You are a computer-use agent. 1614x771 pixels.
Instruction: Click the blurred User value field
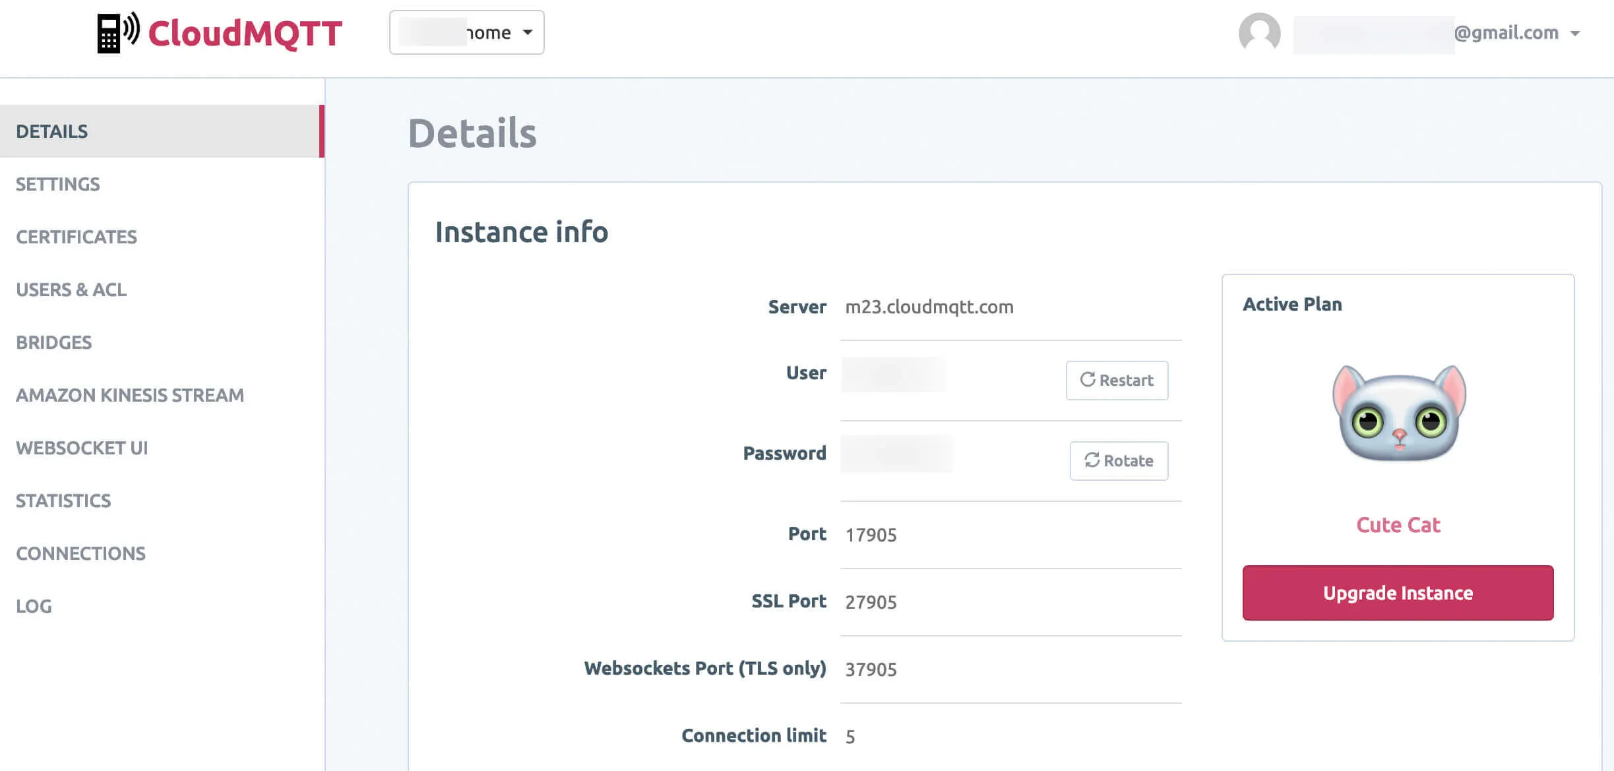pos(893,374)
